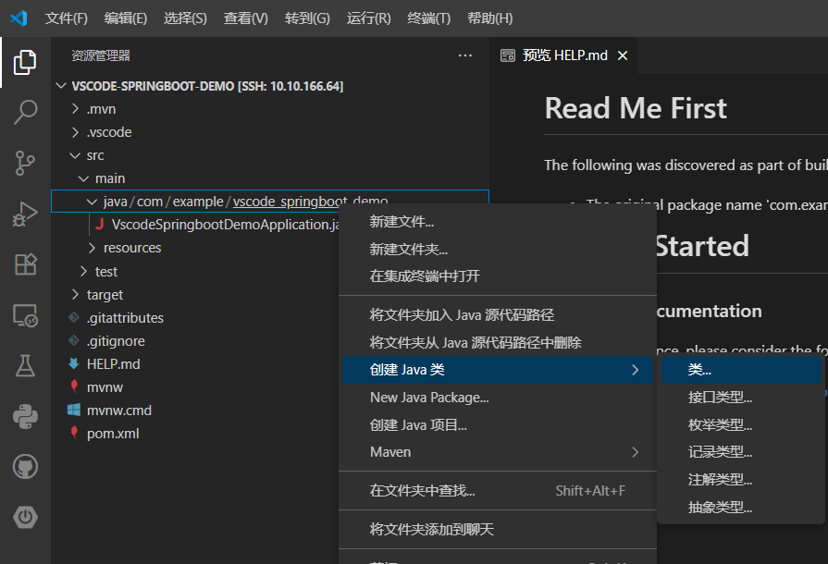Screen dimensions: 828x564
Task: Click the .gitignore file icon
Action: click(74, 341)
